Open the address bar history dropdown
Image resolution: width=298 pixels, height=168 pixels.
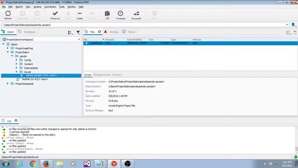(x=287, y=25)
